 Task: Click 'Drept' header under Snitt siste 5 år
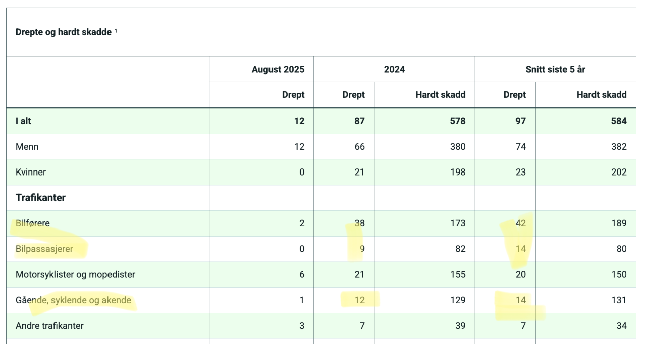[515, 95]
